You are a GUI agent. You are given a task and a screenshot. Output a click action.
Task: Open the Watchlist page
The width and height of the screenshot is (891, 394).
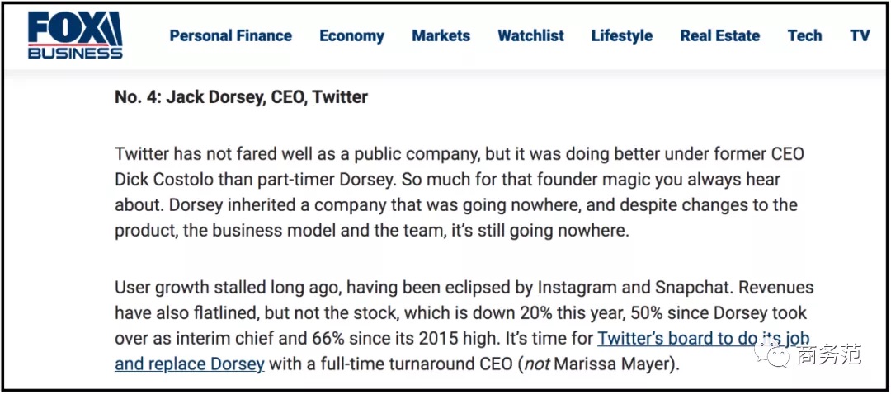530,35
